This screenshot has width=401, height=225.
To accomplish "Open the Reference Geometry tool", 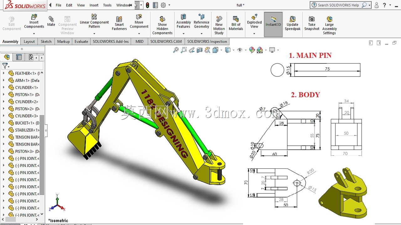I will pyautogui.click(x=201, y=21).
